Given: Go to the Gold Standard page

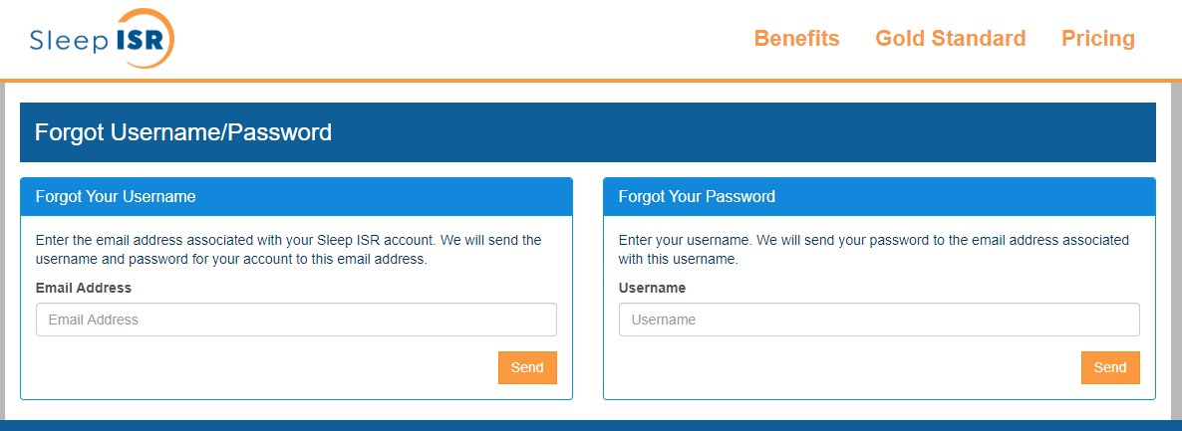Looking at the screenshot, I should click(950, 39).
